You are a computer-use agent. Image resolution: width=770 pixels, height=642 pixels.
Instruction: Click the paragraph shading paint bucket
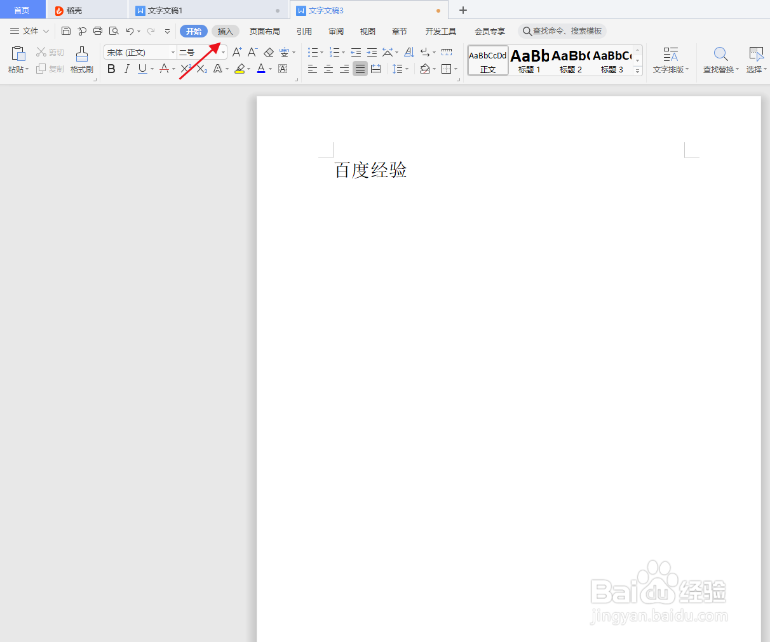425,69
